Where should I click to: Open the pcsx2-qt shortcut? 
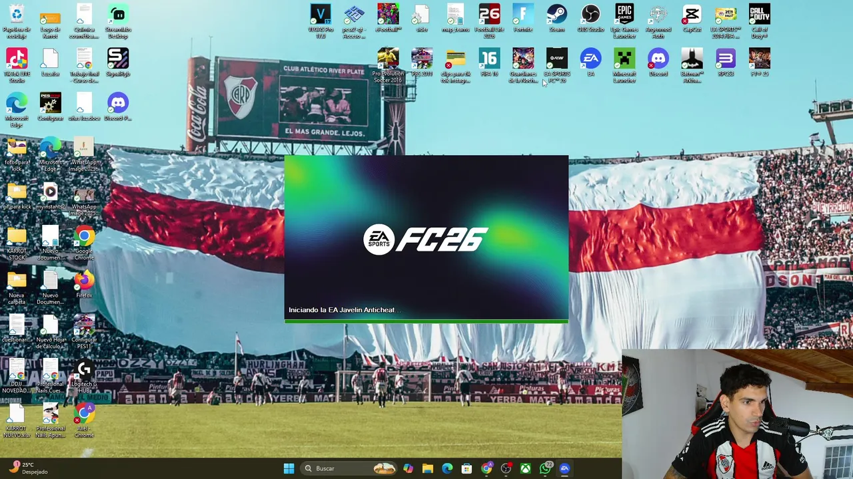click(x=354, y=21)
